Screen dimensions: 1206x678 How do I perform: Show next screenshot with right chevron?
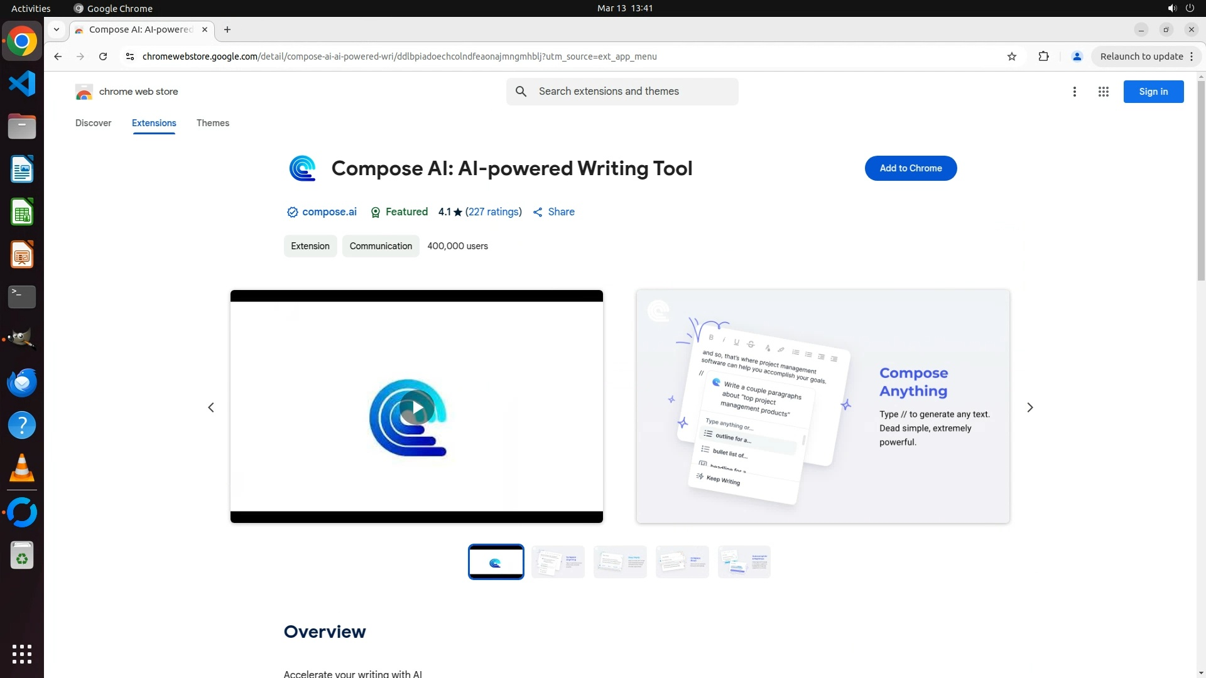click(1029, 407)
